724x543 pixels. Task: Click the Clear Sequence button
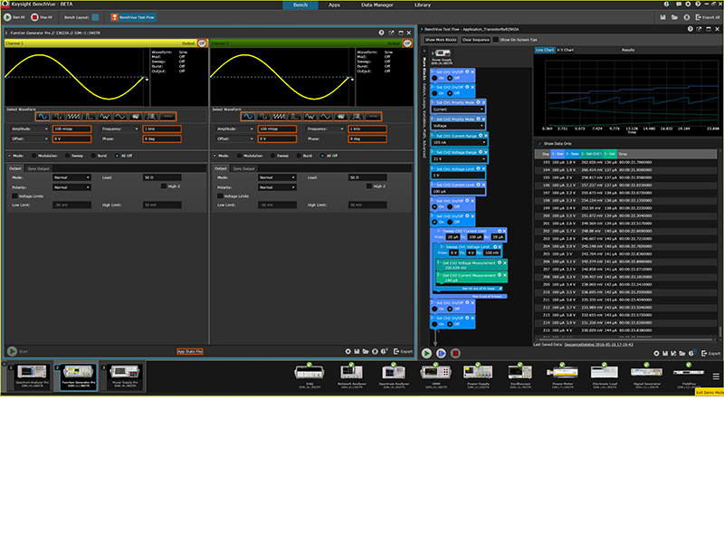[x=476, y=40]
